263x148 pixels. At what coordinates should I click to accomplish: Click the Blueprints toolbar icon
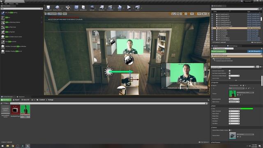click(102, 7)
